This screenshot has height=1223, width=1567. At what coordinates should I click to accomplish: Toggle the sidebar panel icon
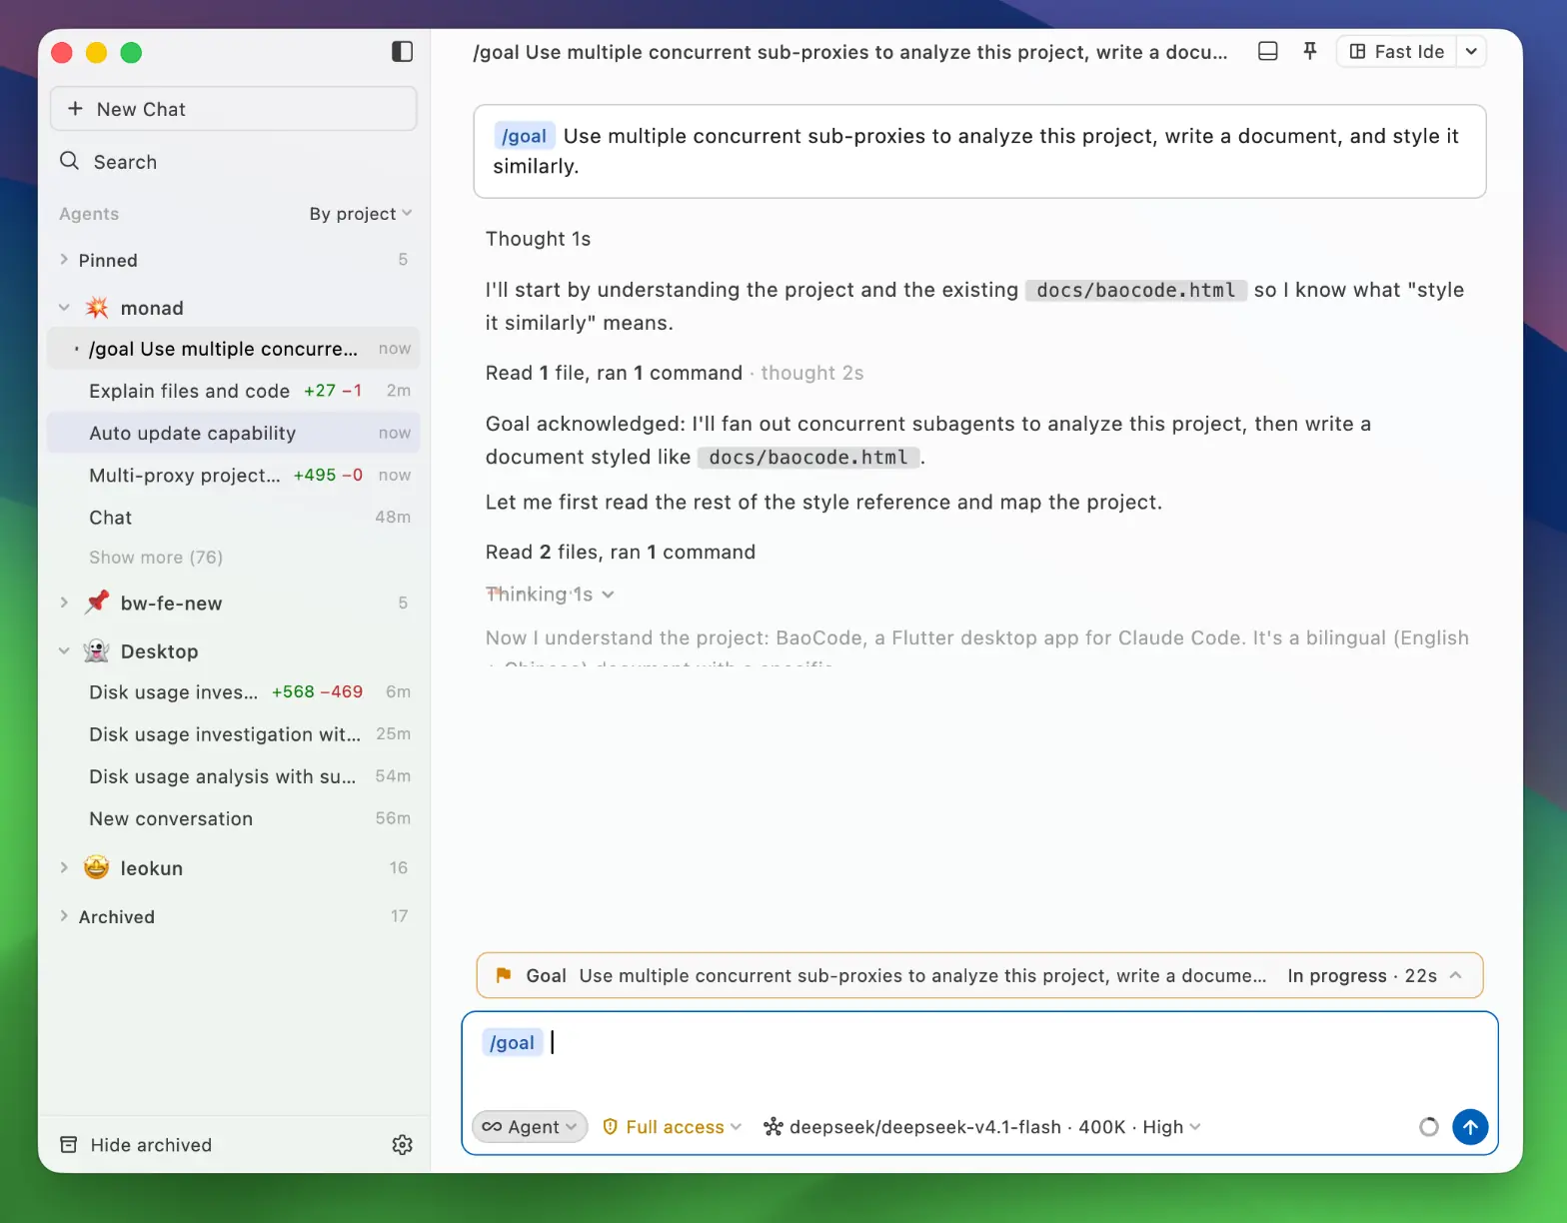point(402,52)
